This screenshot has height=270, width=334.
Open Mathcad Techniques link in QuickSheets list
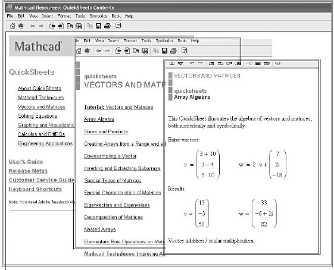click(x=41, y=98)
